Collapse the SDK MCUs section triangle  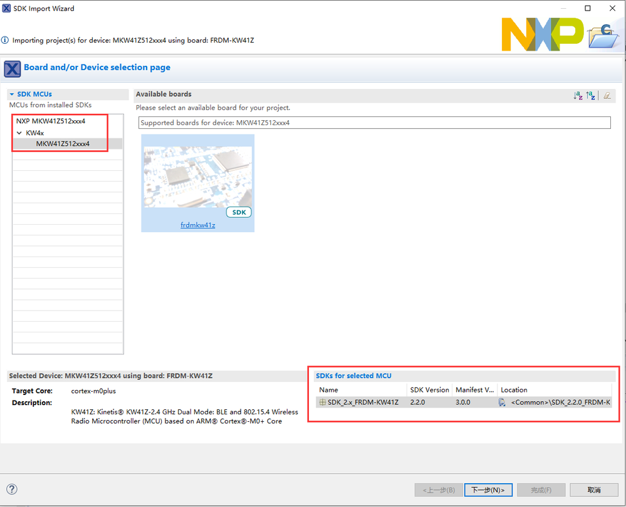pos(12,94)
